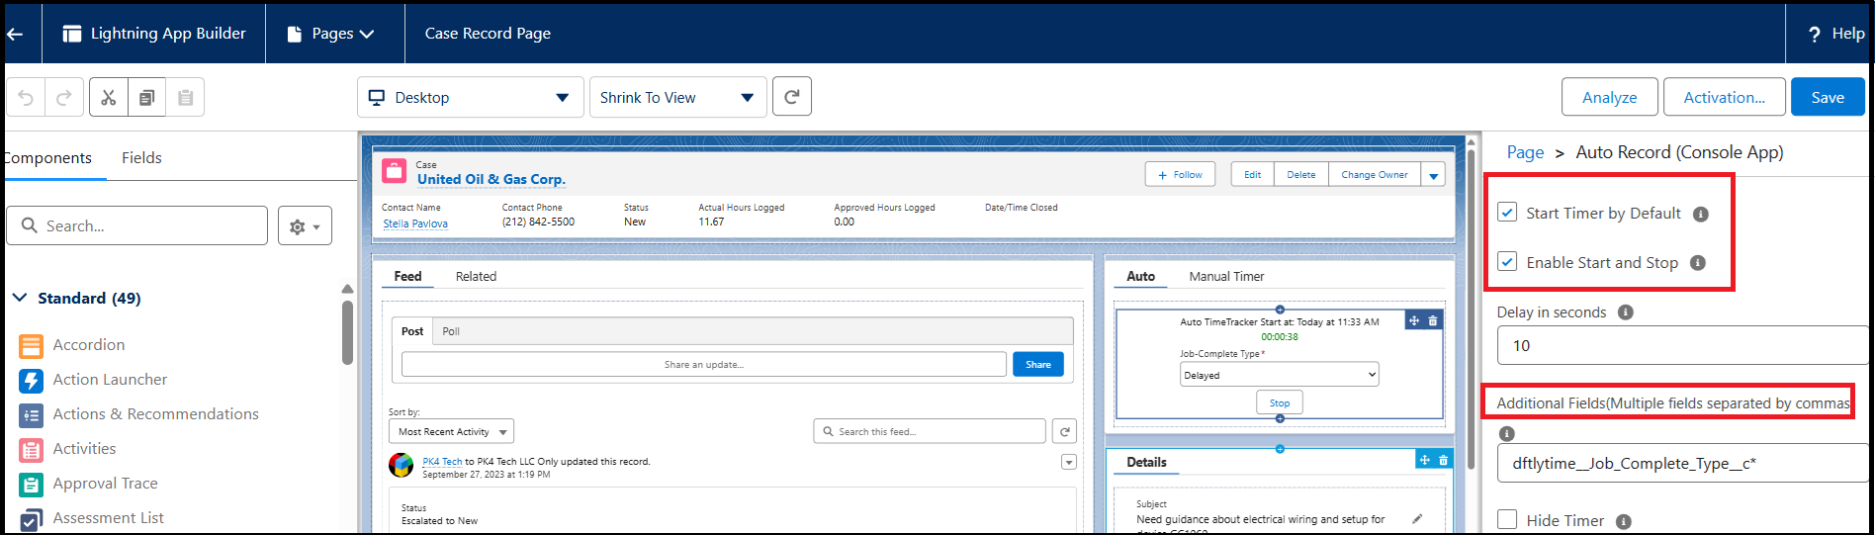
Task: Click the Accordion component icon
Action: point(32,345)
